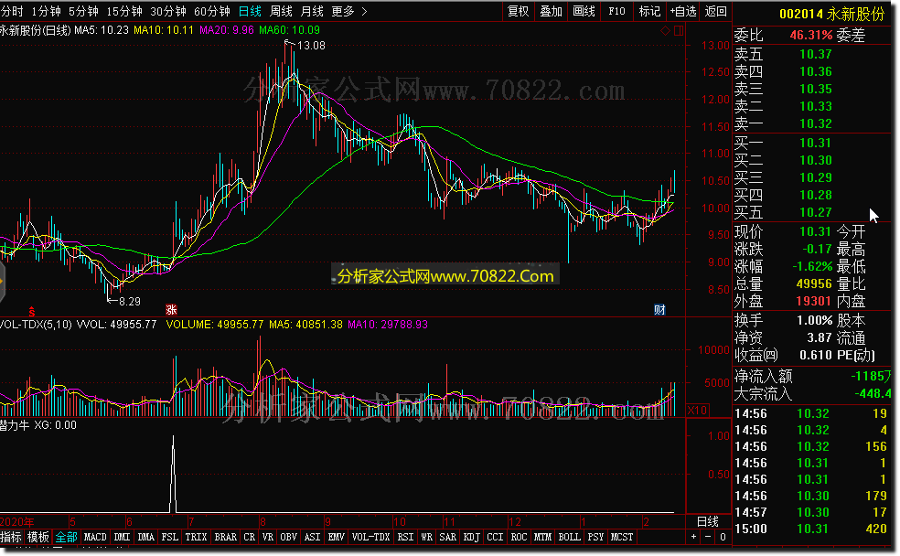
Task: Select the 日线 daily chart tab
Action: pyautogui.click(x=250, y=11)
